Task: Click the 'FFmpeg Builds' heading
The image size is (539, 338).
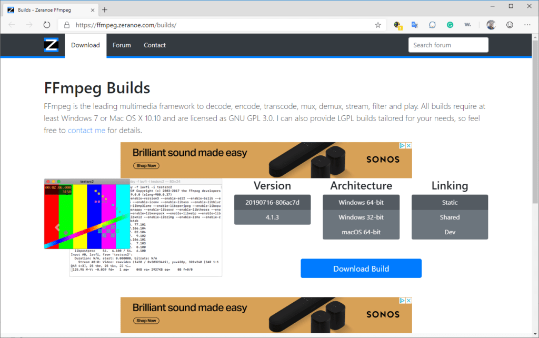Action: coord(97,88)
